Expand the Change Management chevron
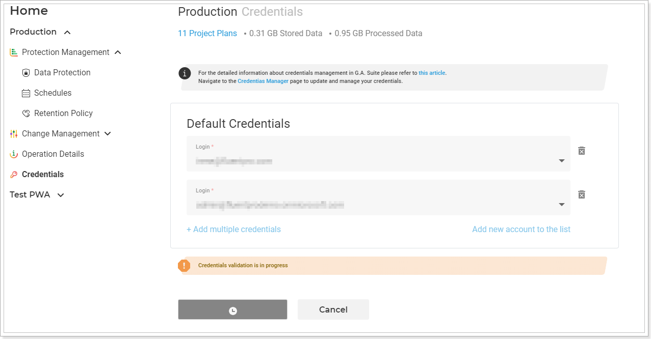The height and width of the screenshot is (339, 651). coord(108,134)
